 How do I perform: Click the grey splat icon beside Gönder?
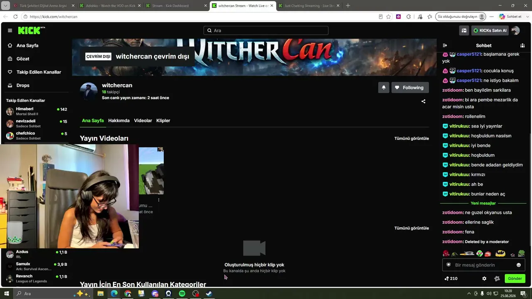click(x=497, y=279)
